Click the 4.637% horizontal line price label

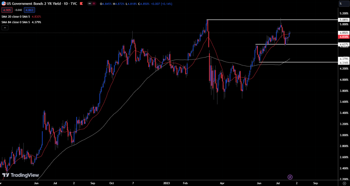(344, 44)
